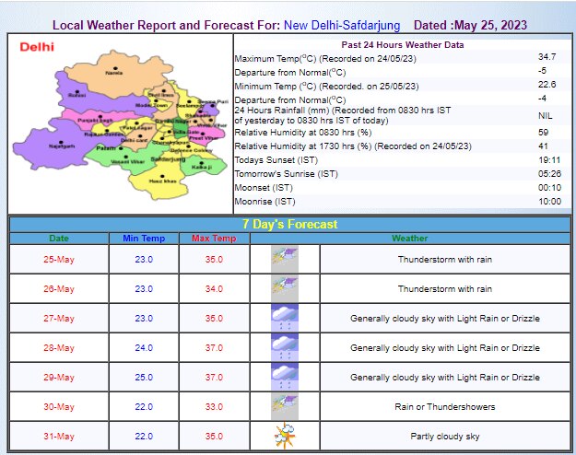The width and height of the screenshot is (576, 455).
Task: Select the 29-May date cell
Action: [59, 377]
